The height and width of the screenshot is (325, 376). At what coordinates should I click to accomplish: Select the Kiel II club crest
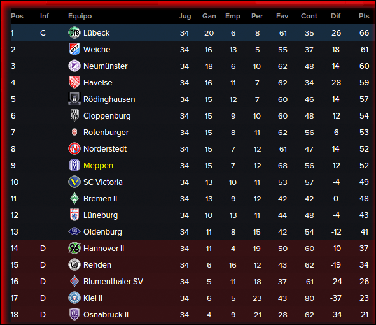[74, 298]
